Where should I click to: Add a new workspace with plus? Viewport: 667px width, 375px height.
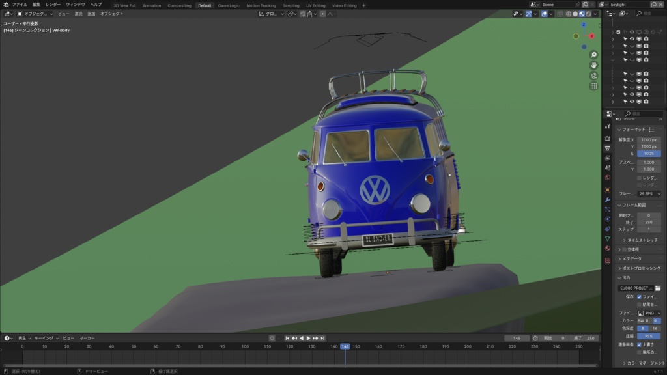363,5
